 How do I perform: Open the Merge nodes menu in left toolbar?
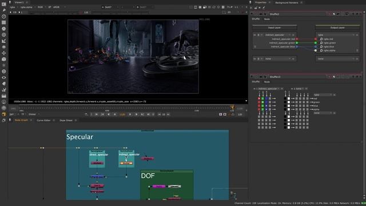click(4, 47)
